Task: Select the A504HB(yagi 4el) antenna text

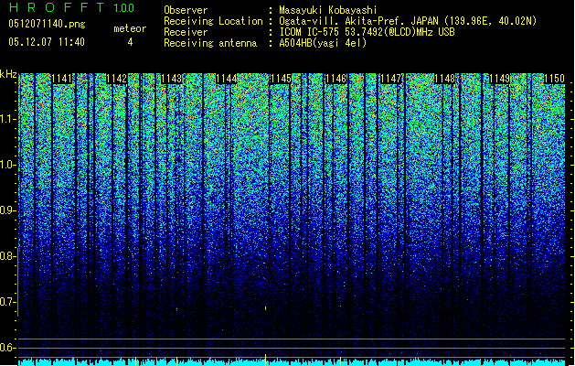Action: (x=323, y=43)
